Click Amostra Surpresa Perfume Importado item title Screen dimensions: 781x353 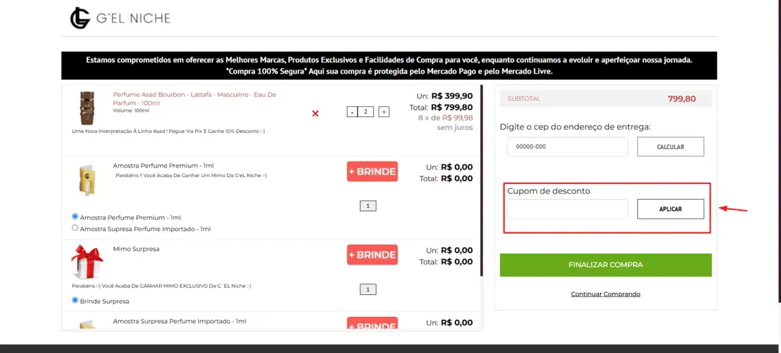click(x=179, y=322)
